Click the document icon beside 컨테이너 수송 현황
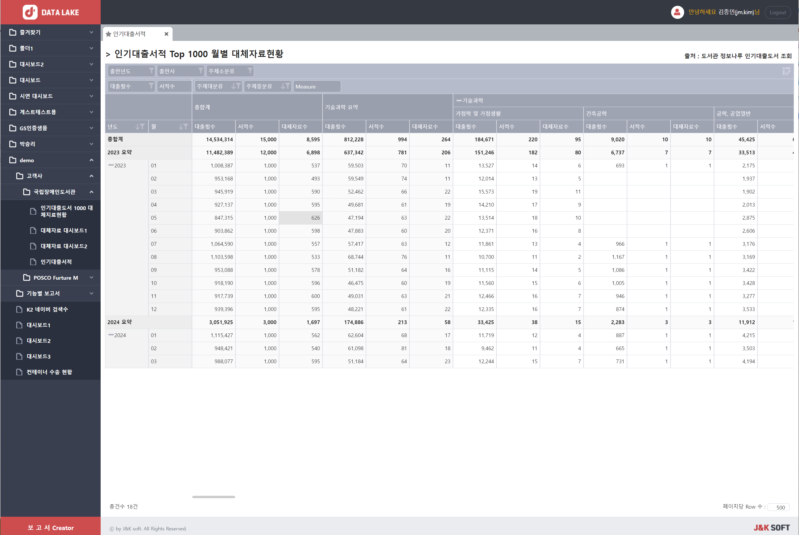Screen dimensions: 799x535 point(19,372)
